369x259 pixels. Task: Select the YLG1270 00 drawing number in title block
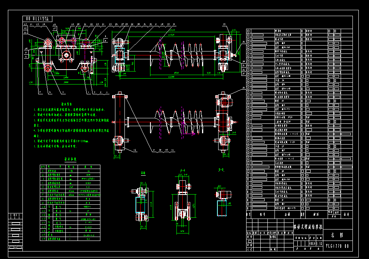pos(337,246)
